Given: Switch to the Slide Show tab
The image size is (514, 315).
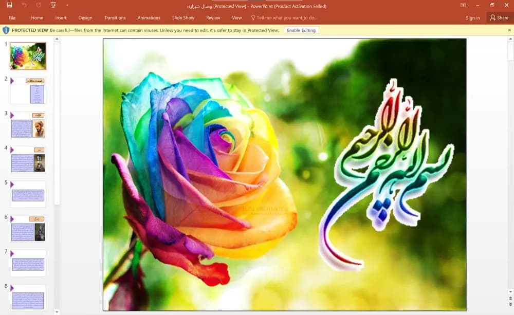Looking at the screenshot, I should (x=183, y=17).
